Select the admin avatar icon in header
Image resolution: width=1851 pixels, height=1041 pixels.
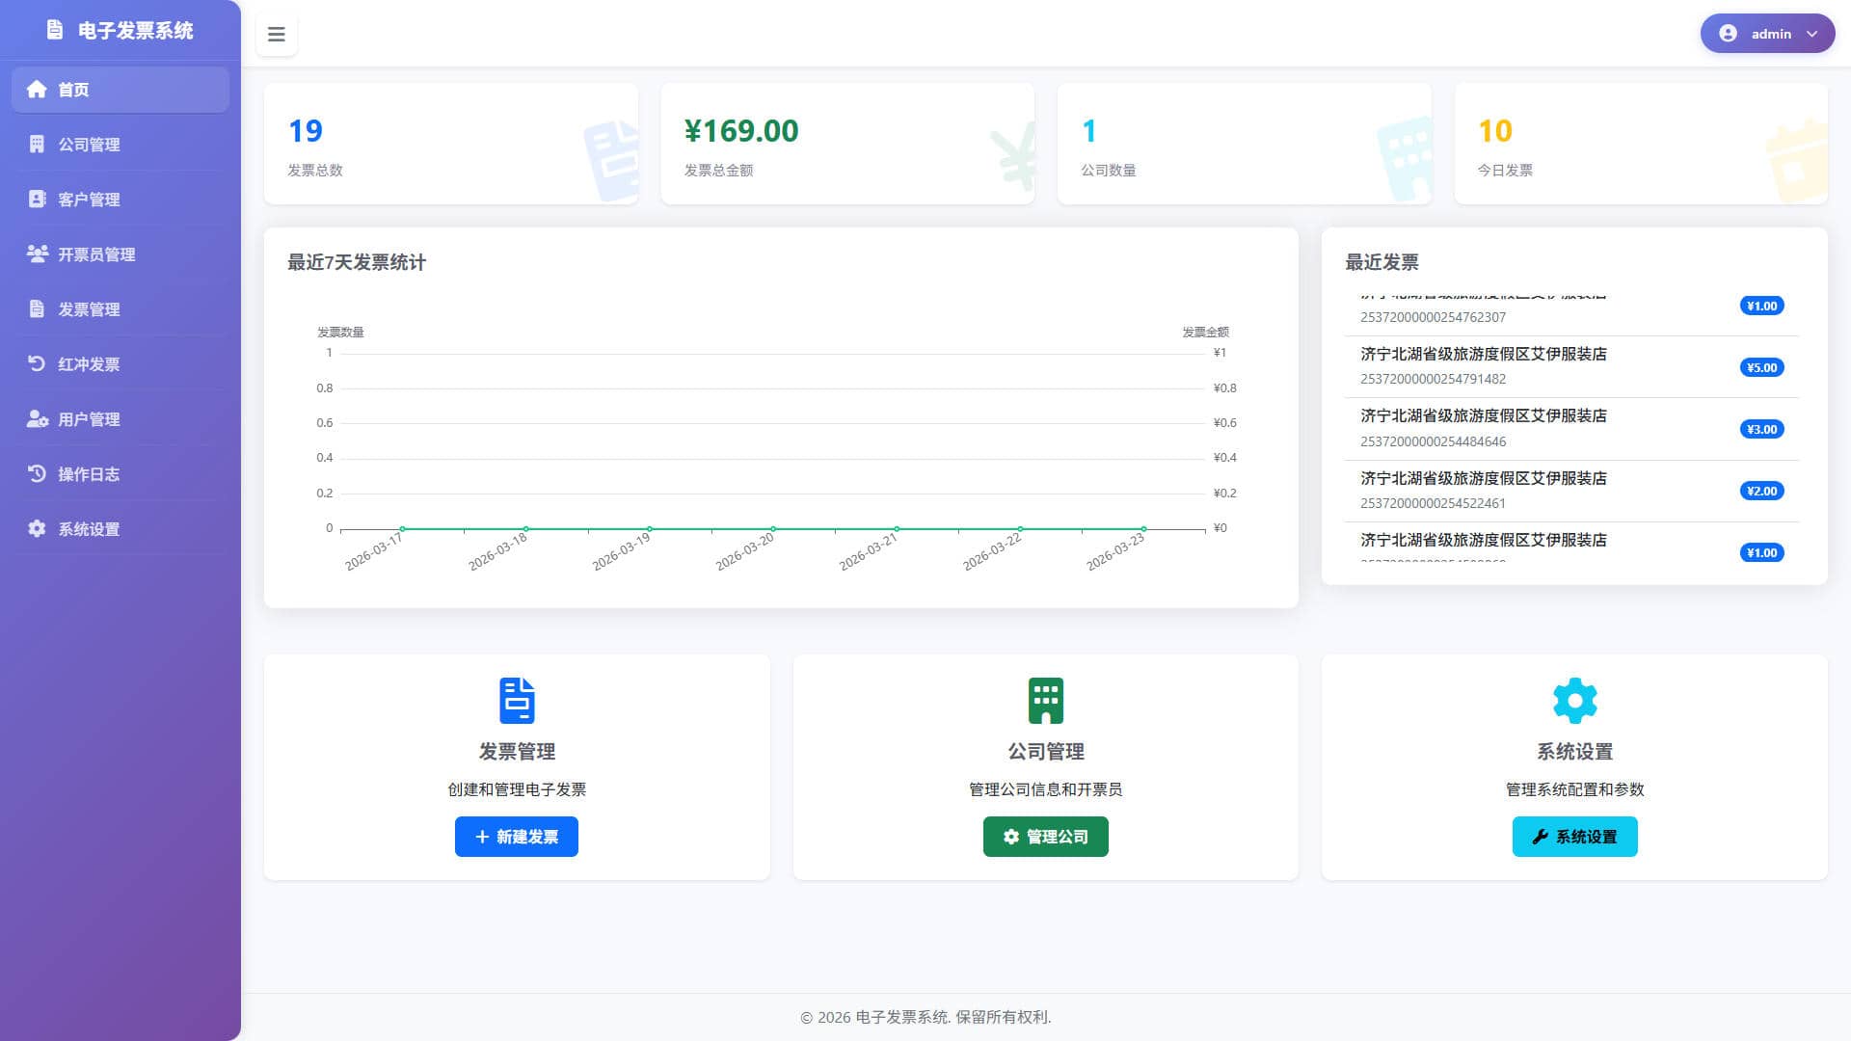click(1727, 33)
